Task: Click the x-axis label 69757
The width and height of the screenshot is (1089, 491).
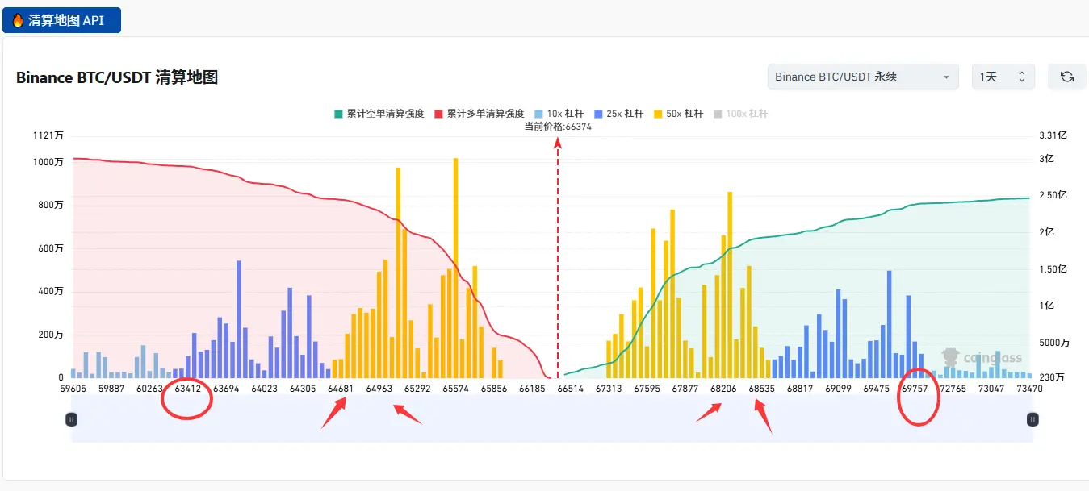Action: pos(915,389)
